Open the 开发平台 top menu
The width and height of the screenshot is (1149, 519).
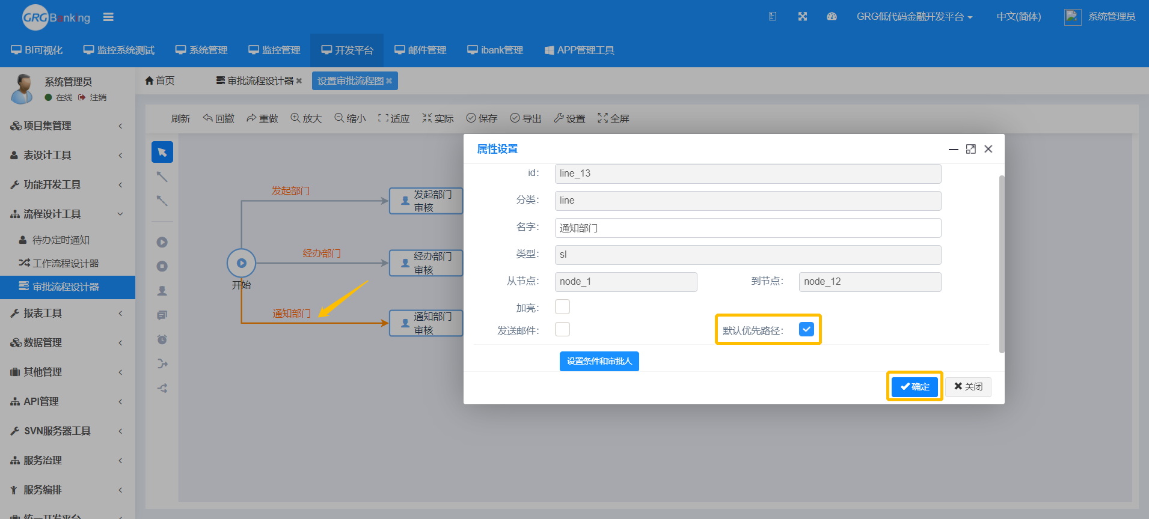(x=347, y=50)
